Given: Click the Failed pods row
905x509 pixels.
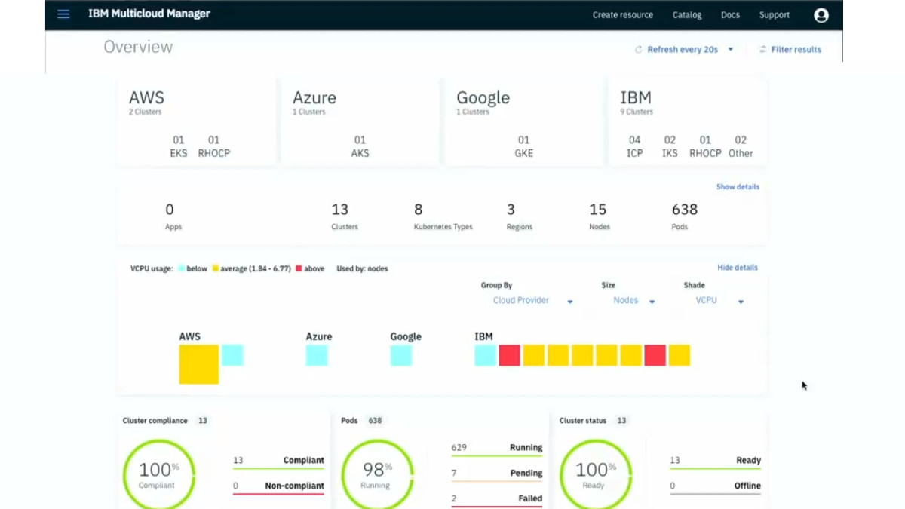Looking at the screenshot, I should click(x=496, y=500).
